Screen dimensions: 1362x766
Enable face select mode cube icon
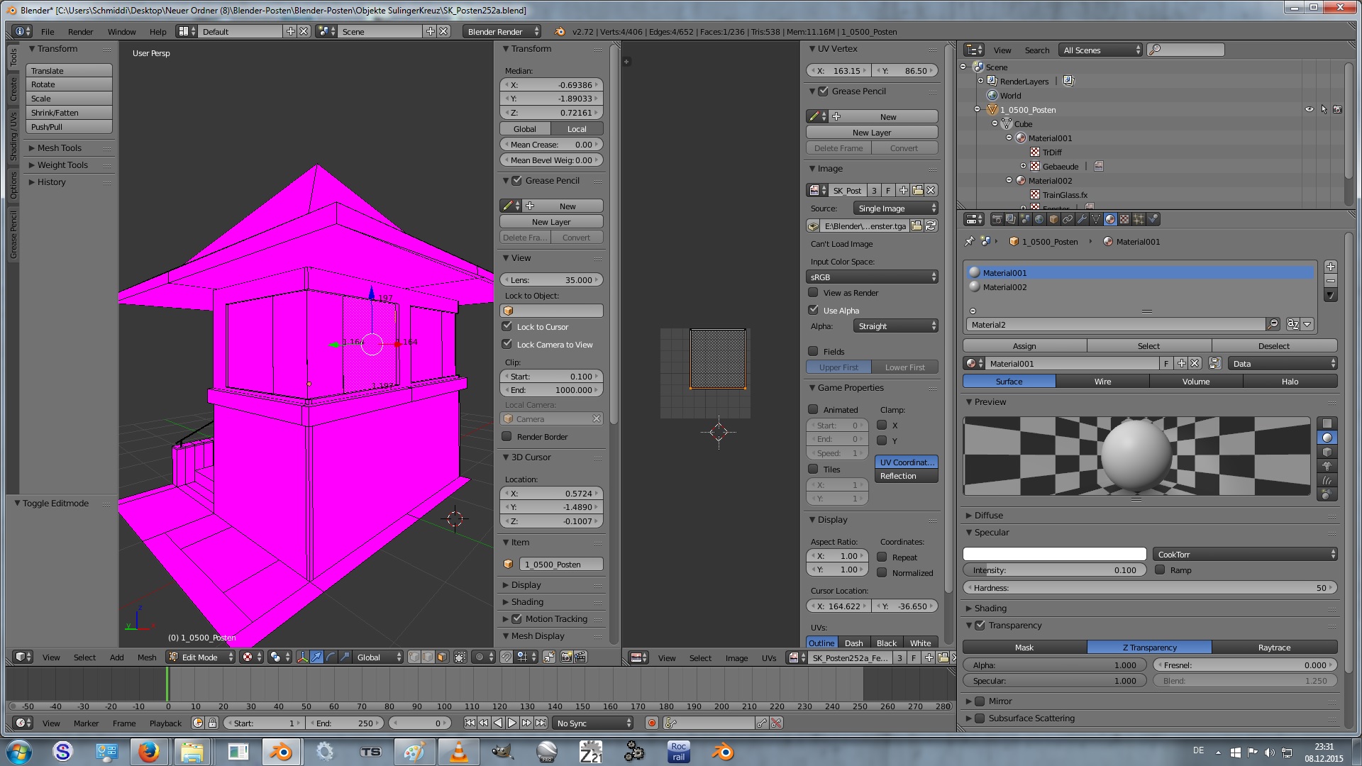click(442, 657)
